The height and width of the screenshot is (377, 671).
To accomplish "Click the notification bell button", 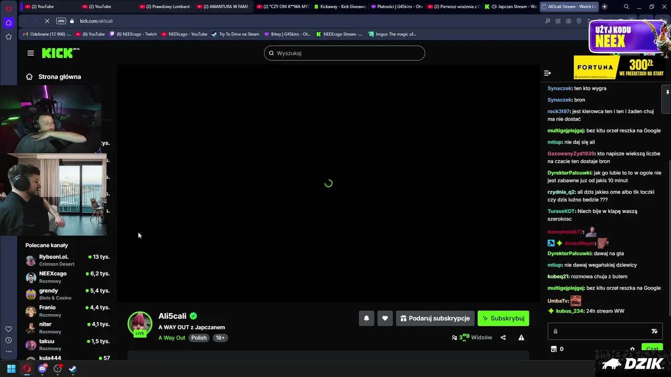I will [x=366, y=318].
